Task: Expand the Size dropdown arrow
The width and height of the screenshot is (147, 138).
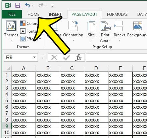Action: tap(91, 40)
